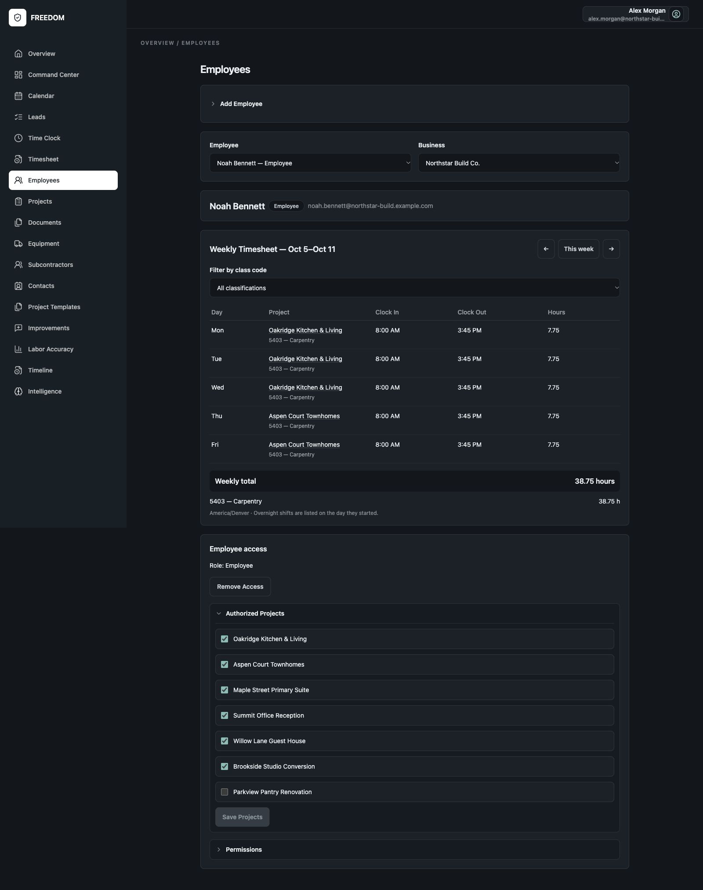Click the Contacts icon in sidebar
Viewport: 703px width, 890px height.
coord(18,286)
